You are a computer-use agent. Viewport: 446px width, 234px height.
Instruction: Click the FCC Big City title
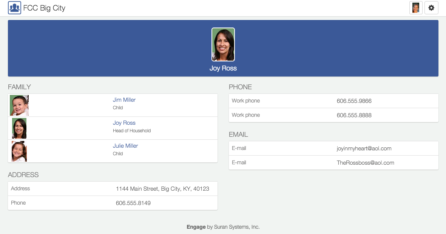click(44, 8)
